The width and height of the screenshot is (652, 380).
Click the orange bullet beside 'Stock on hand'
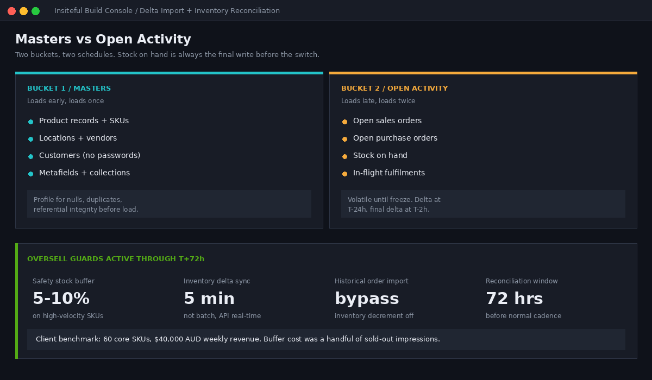tap(344, 156)
